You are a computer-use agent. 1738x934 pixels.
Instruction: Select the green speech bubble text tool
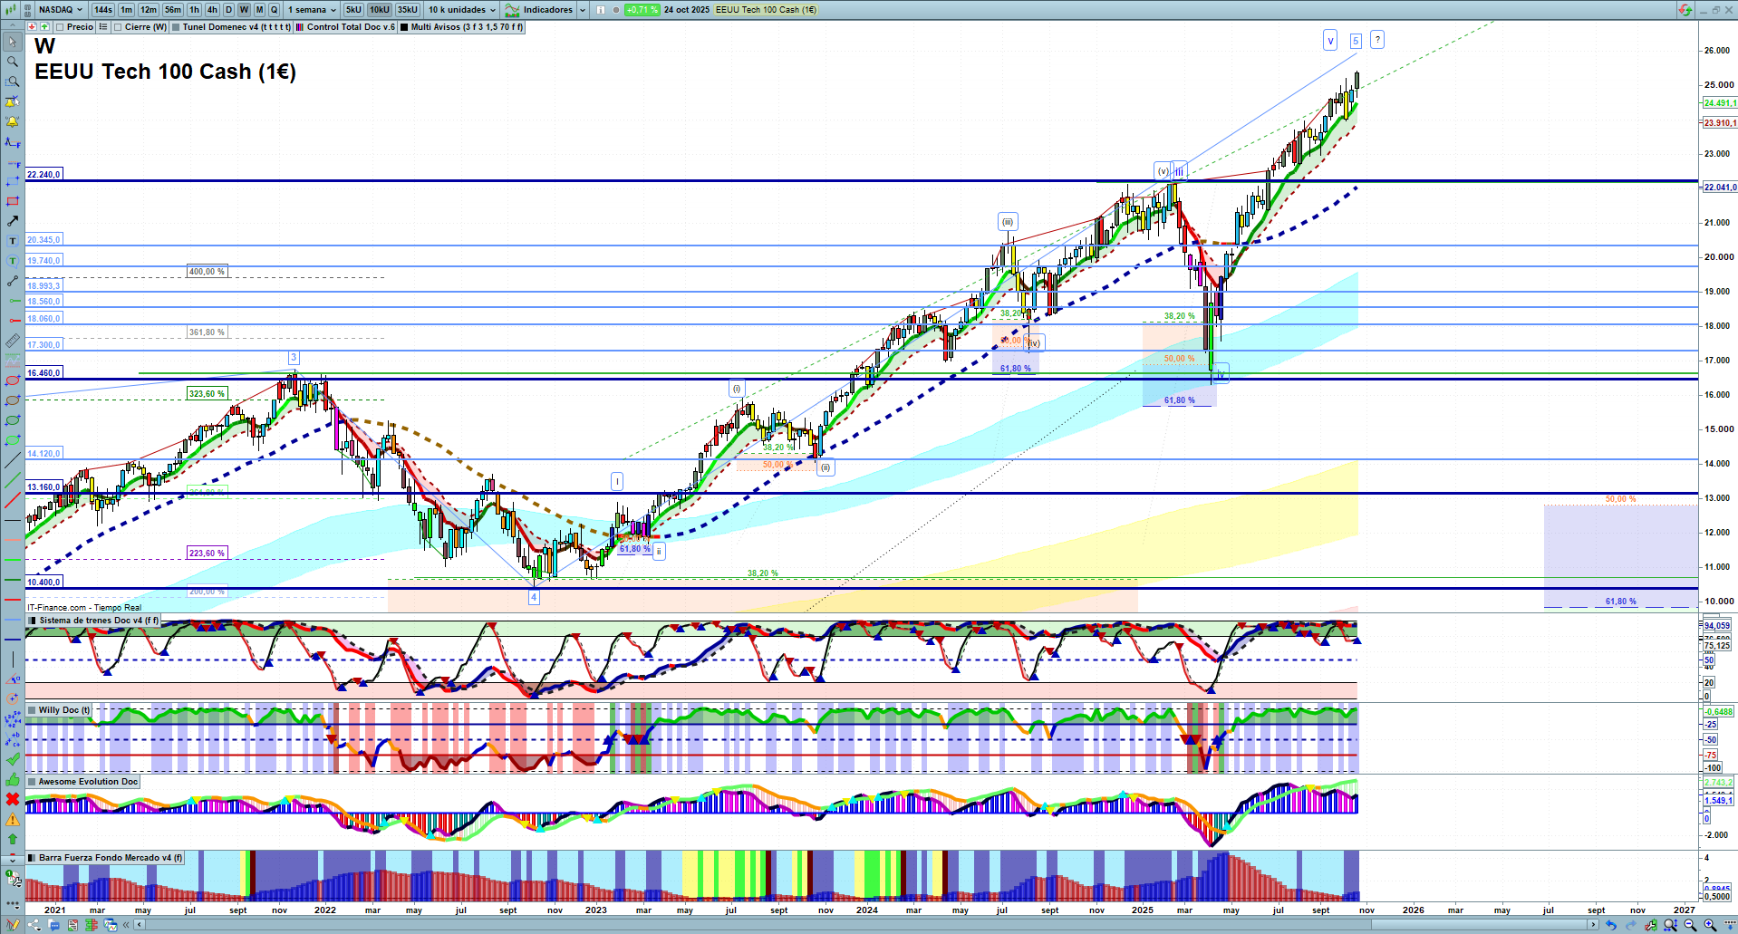[13, 261]
